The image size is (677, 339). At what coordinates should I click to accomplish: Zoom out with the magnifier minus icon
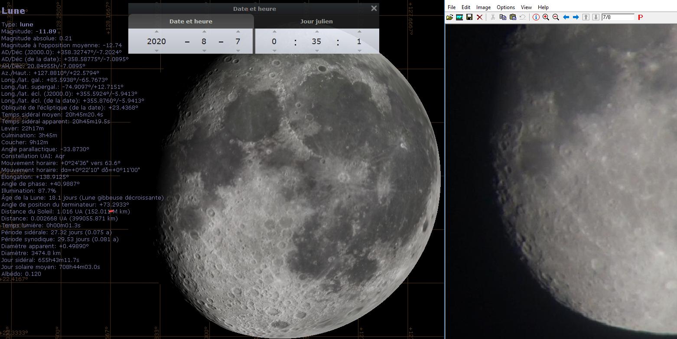[556, 17]
